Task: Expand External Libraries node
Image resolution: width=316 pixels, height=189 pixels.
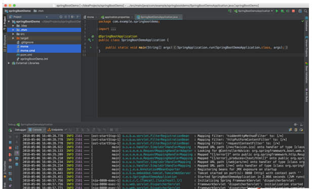Action: 9,63
